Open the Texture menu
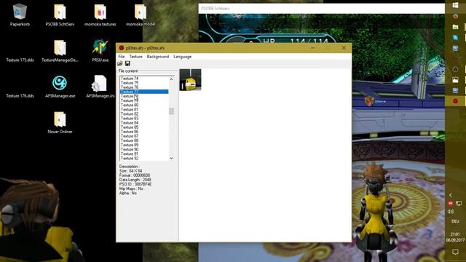The image size is (466, 262). (135, 57)
